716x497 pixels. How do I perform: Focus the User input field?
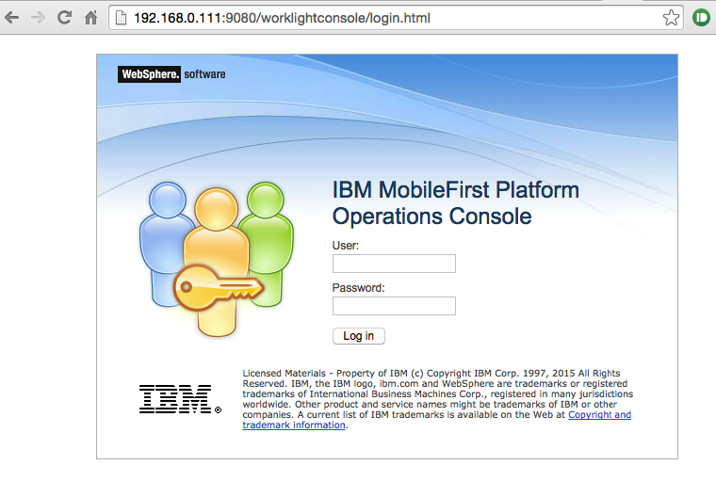click(394, 264)
